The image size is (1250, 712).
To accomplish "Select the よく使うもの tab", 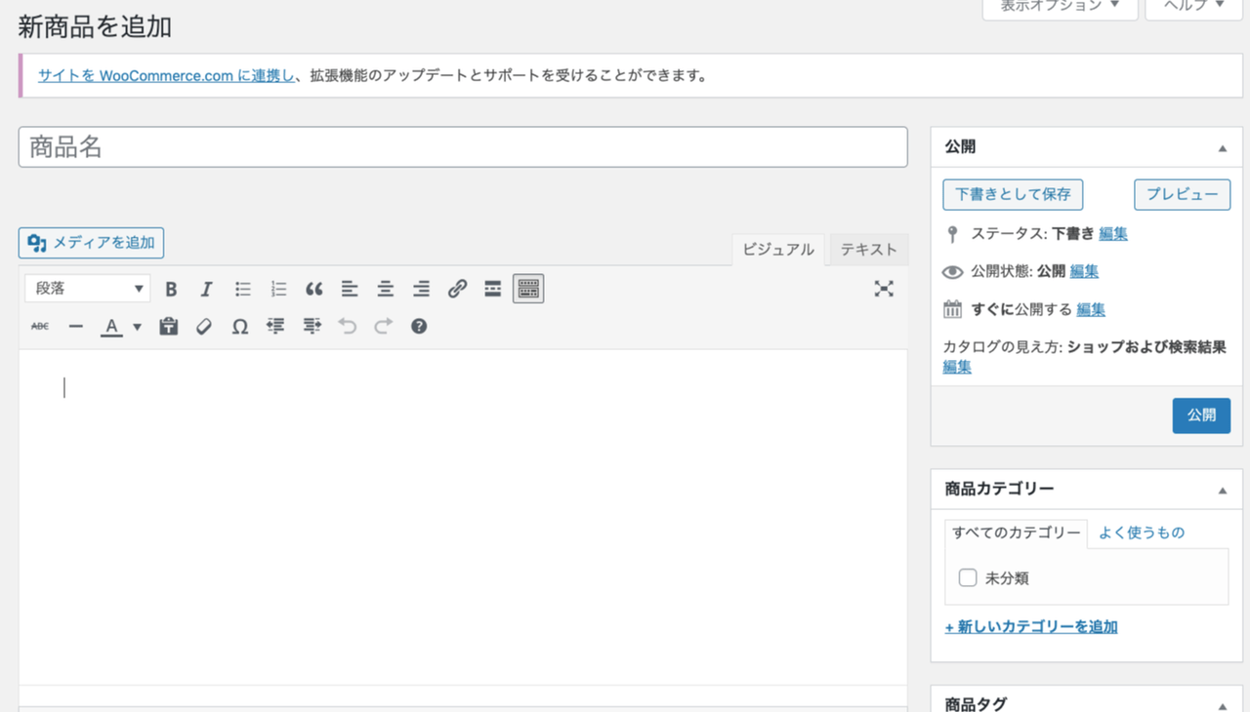I will (1142, 533).
